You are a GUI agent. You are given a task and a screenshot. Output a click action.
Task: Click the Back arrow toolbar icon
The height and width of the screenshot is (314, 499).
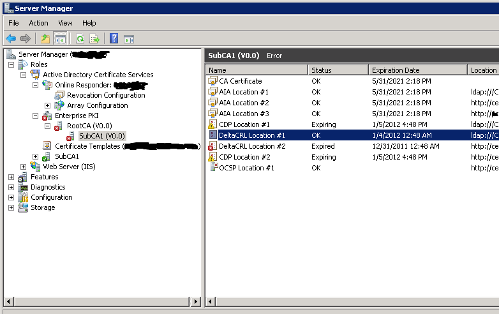point(11,39)
